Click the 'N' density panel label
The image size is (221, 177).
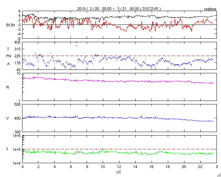click(x=8, y=87)
